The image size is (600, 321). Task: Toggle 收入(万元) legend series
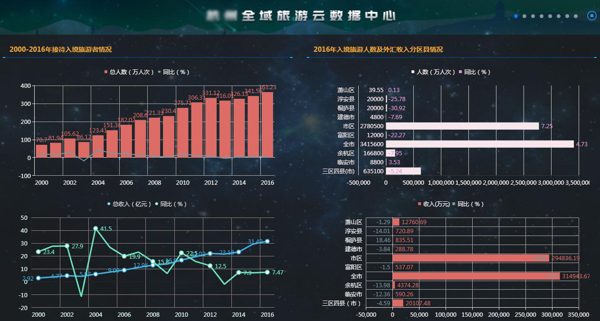(433, 204)
